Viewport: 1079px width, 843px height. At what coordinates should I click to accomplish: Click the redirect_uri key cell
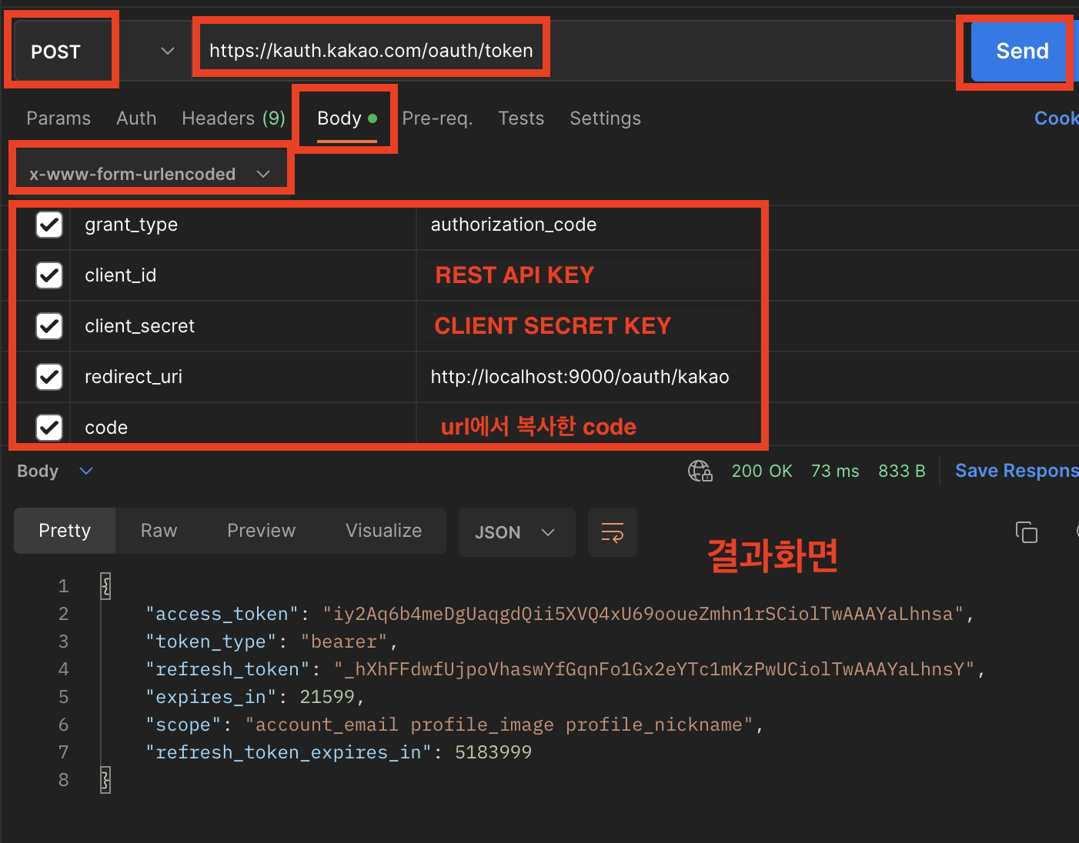click(x=243, y=377)
